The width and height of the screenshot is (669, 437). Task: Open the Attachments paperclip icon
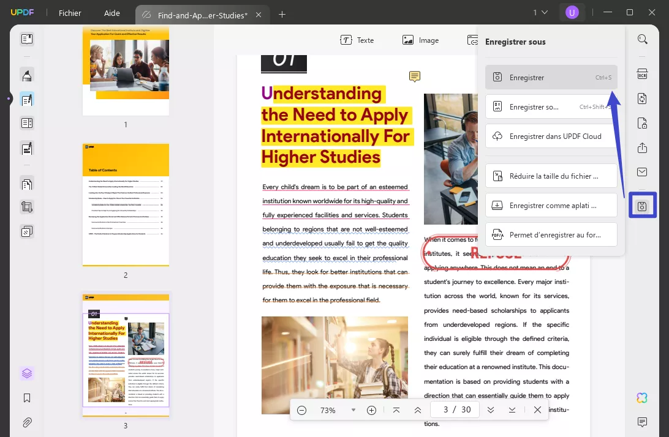click(x=27, y=422)
